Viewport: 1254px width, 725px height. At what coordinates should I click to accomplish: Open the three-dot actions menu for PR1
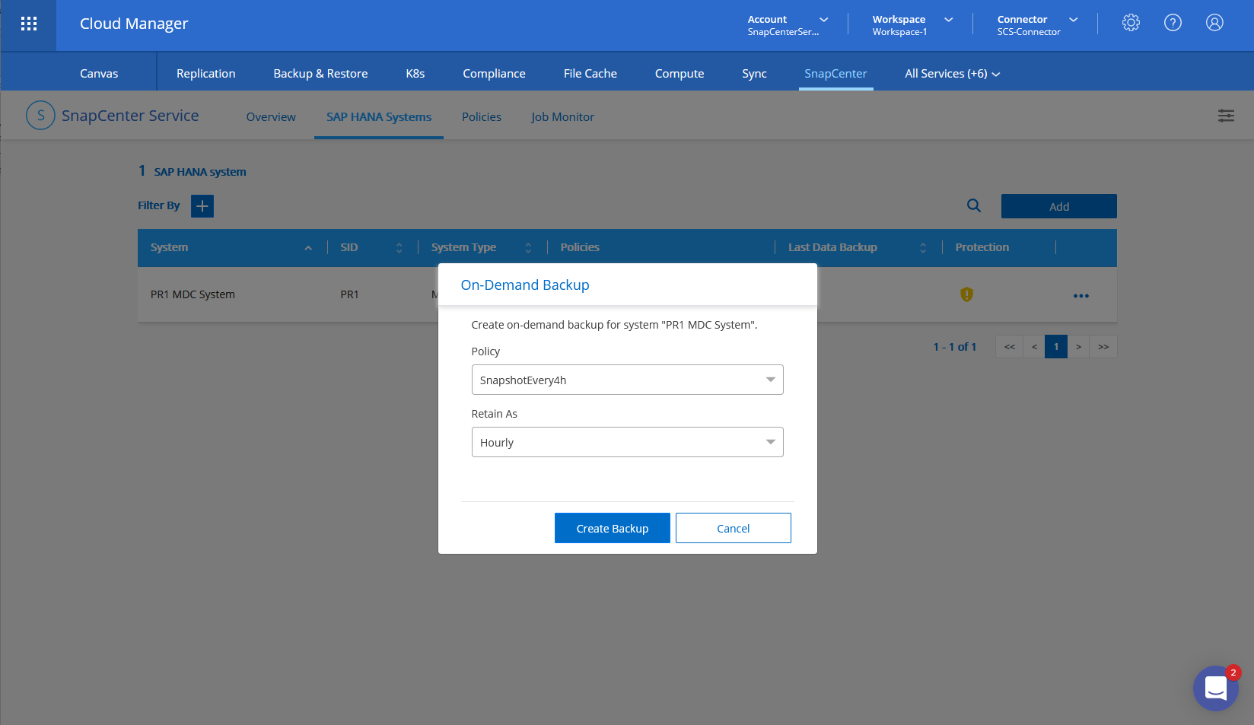[x=1081, y=295]
